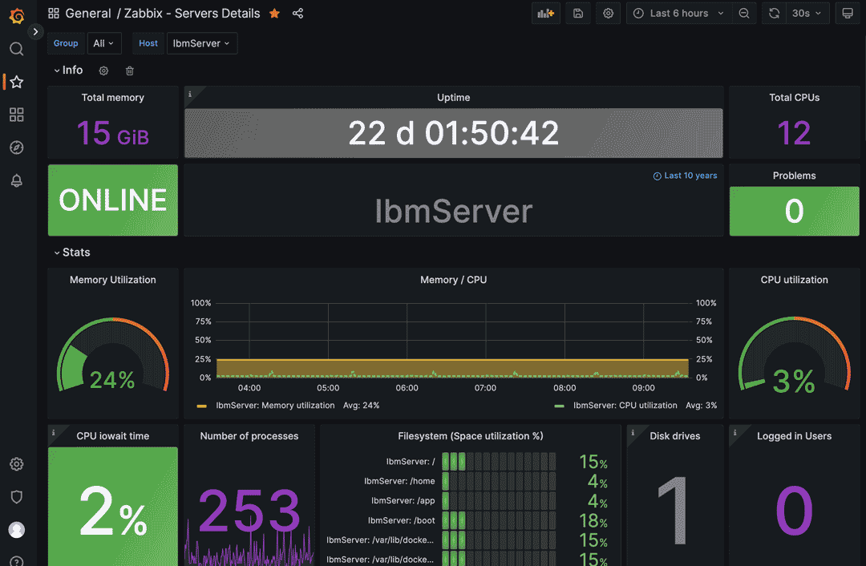Image resolution: width=866 pixels, height=566 pixels.
Task: Click the 253 processes value
Action: 249,510
